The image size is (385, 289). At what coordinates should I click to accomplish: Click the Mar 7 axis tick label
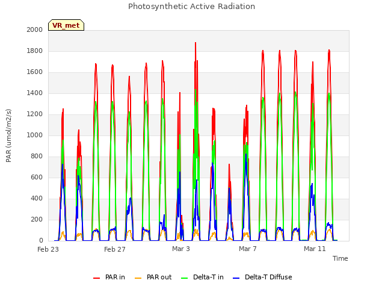[248, 249]
